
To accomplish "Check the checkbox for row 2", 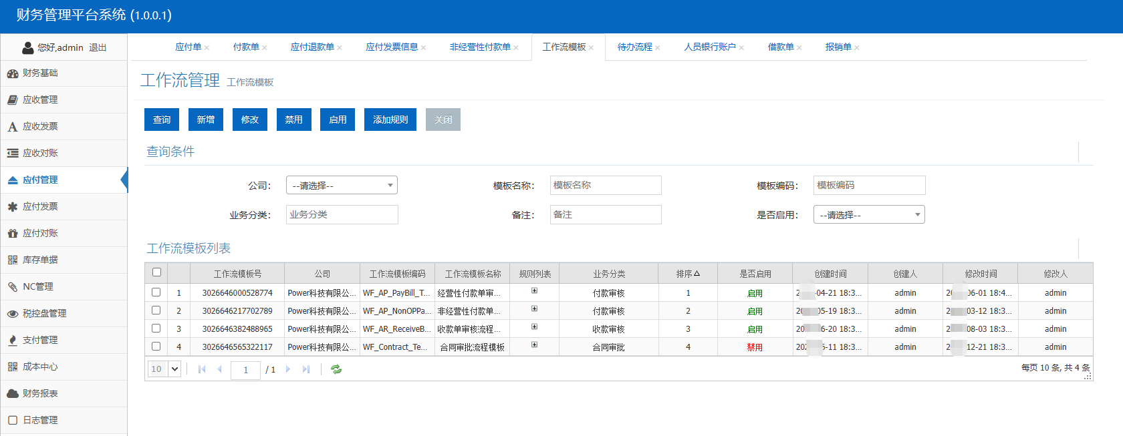I will pyautogui.click(x=156, y=310).
